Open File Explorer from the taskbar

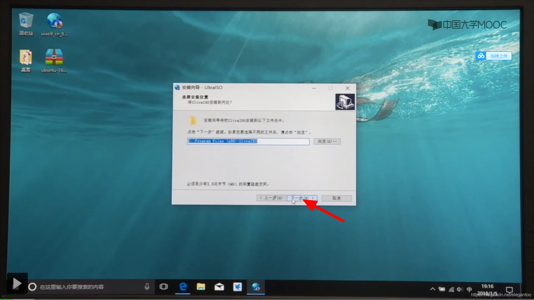pos(201,287)
